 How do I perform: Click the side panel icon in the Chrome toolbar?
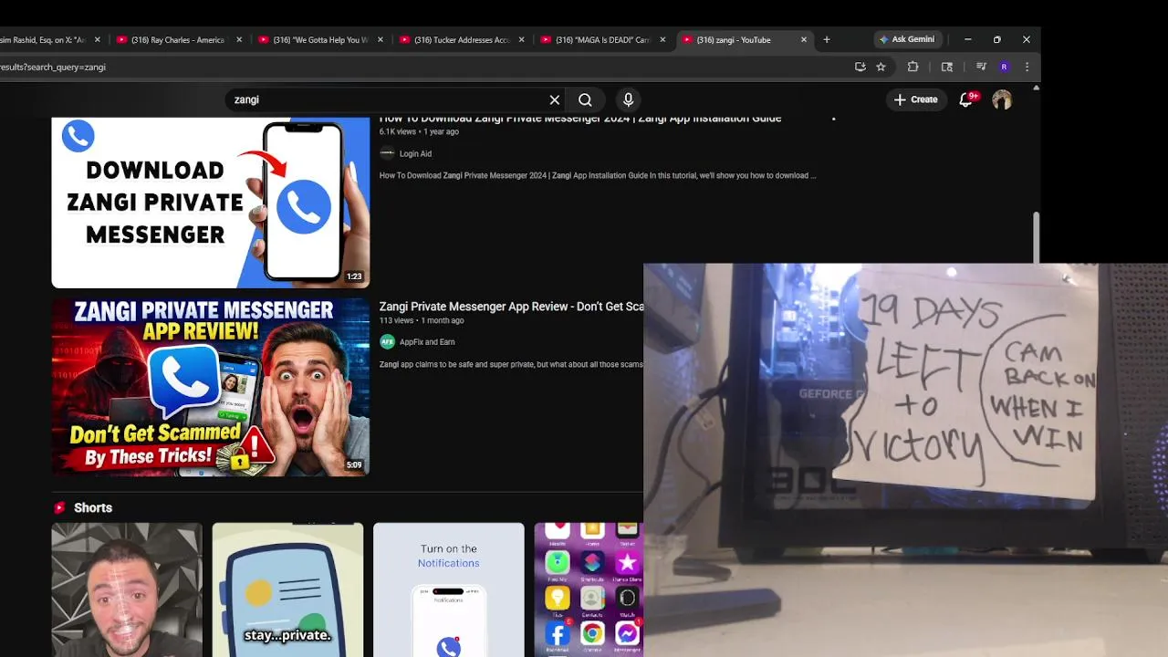(947, 67)
